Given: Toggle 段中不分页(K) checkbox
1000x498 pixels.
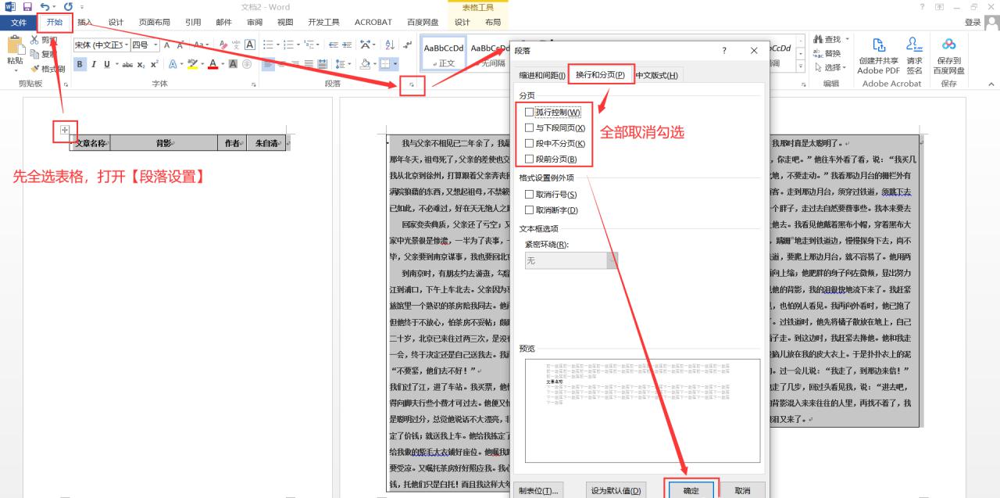Looking at the screenshot, I should coord(529,143).
